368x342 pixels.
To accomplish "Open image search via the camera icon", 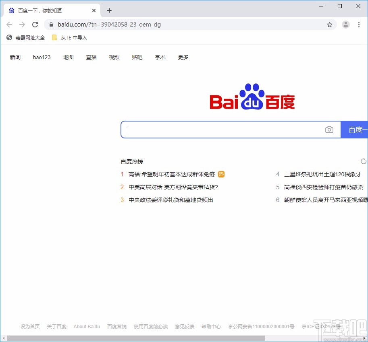I will point(329,129).
